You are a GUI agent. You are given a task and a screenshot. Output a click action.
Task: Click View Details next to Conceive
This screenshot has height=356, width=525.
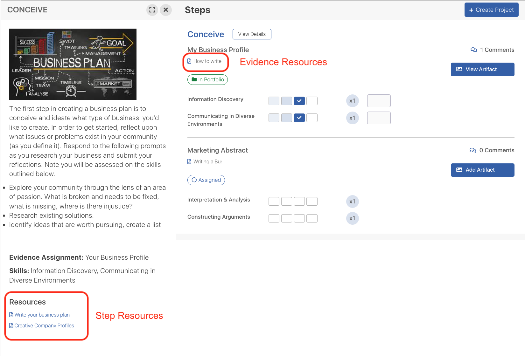(x=252, y=34)
